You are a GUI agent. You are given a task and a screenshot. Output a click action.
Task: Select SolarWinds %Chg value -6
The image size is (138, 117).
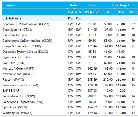click(x=133, y=102)
